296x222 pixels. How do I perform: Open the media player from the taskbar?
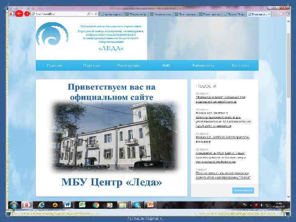(109, 205)
